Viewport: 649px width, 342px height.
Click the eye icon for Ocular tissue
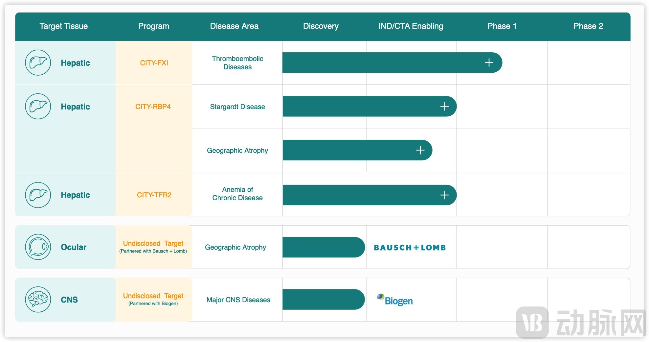click(38, 247)
